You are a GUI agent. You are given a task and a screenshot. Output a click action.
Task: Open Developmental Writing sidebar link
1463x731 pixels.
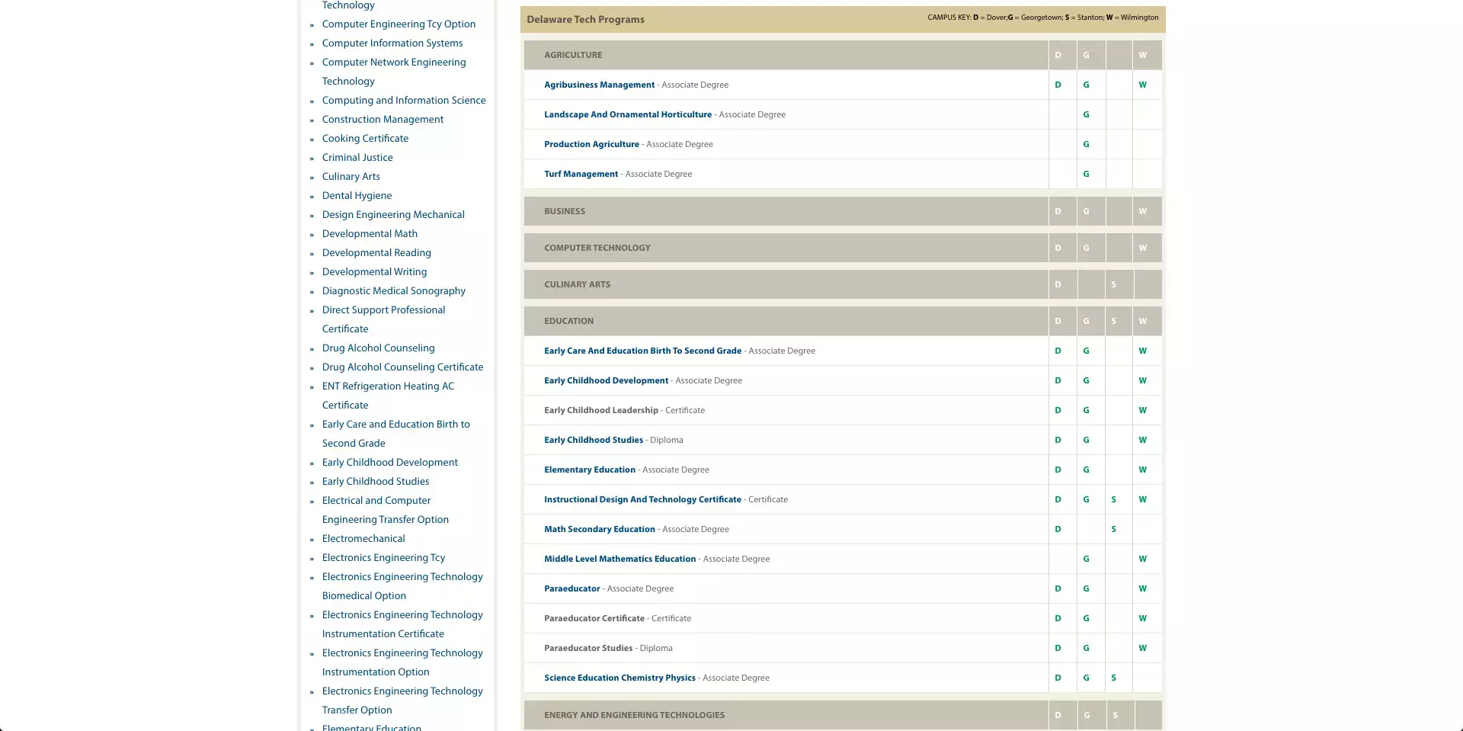[374, 272]
